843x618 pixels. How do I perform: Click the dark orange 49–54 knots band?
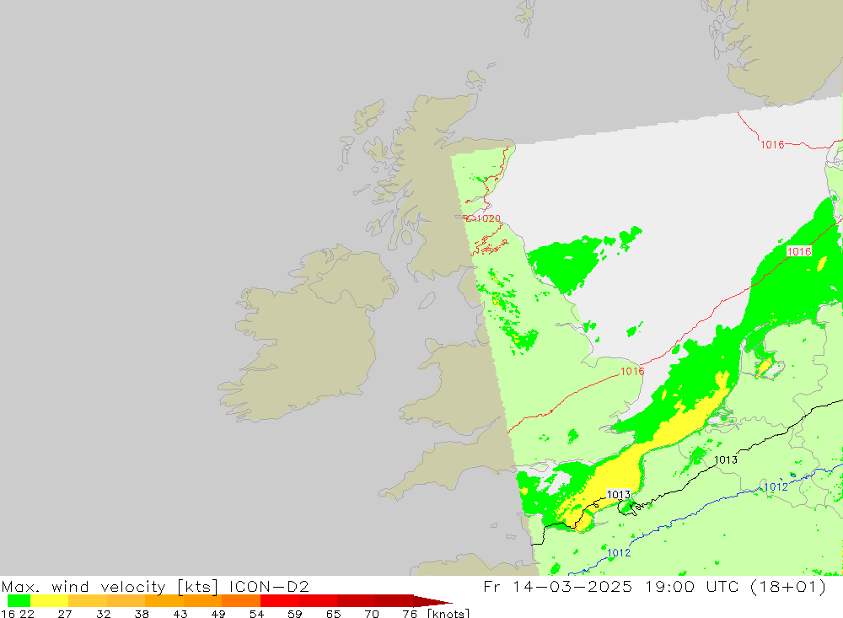(x=241, y=601)
